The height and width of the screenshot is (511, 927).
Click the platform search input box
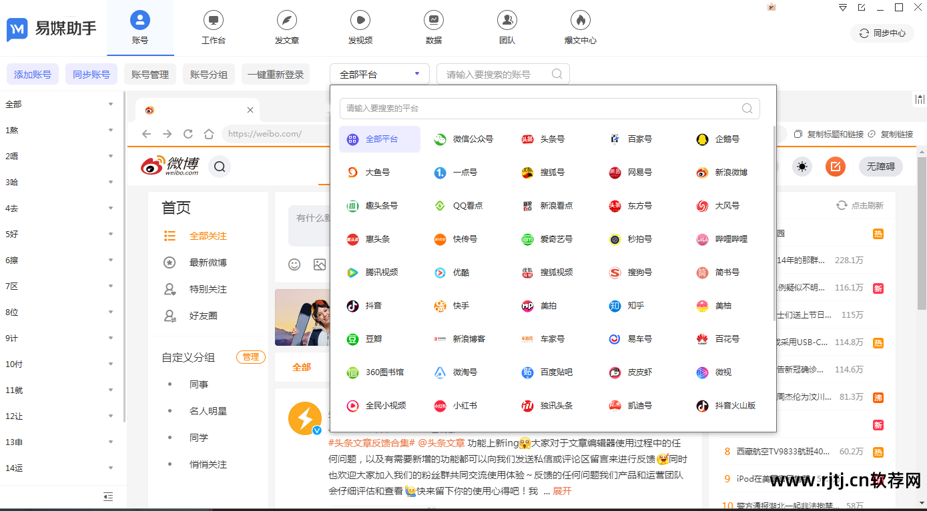point(550,109)
